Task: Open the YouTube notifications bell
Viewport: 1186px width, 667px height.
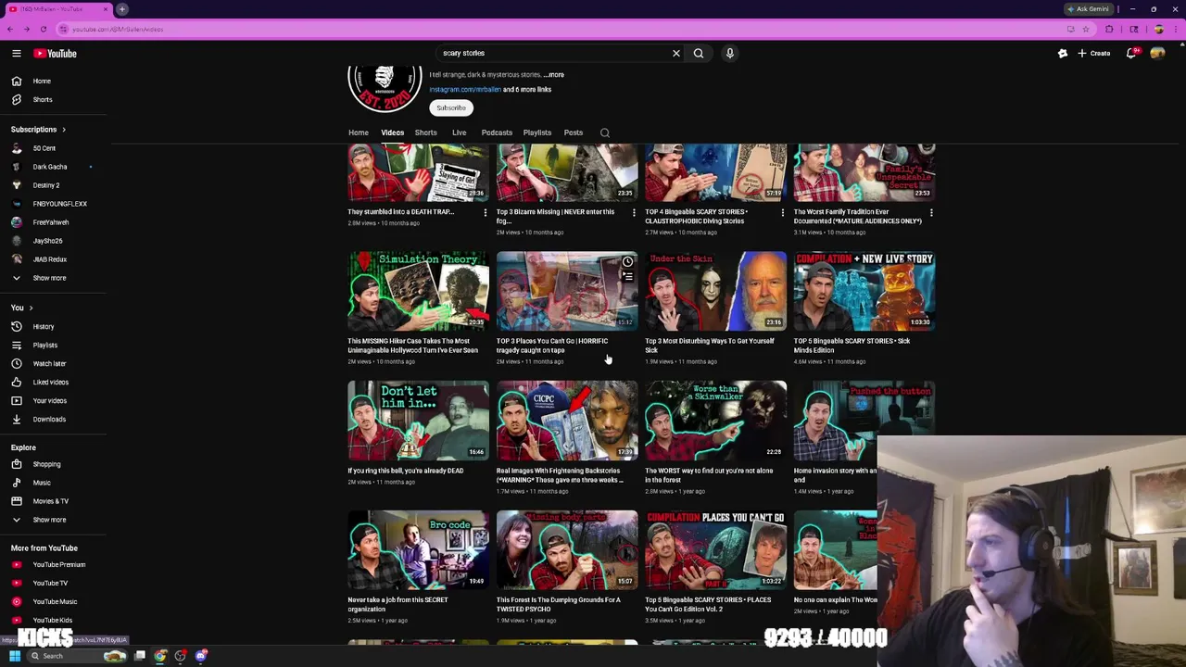Action: 1131,54
